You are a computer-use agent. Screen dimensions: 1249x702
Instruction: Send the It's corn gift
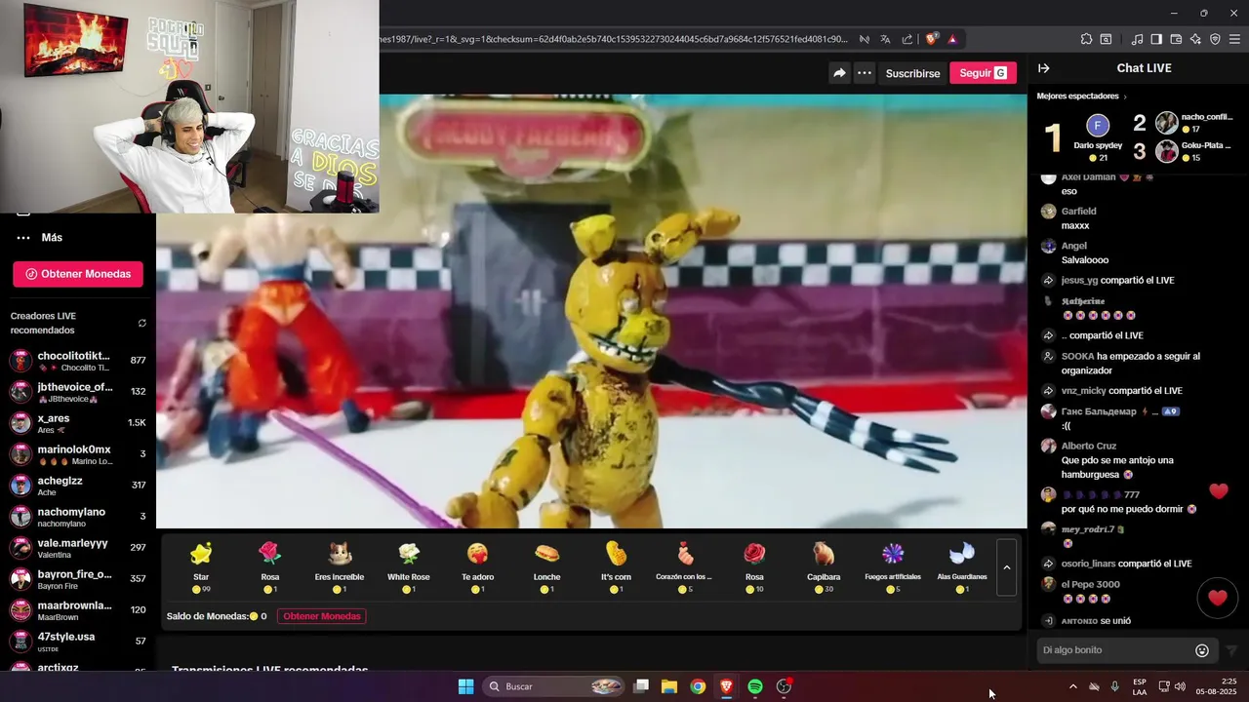click(616, 566)
